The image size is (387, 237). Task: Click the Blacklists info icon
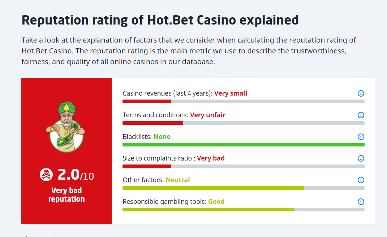pyautogui.click(x=361, y=137)
